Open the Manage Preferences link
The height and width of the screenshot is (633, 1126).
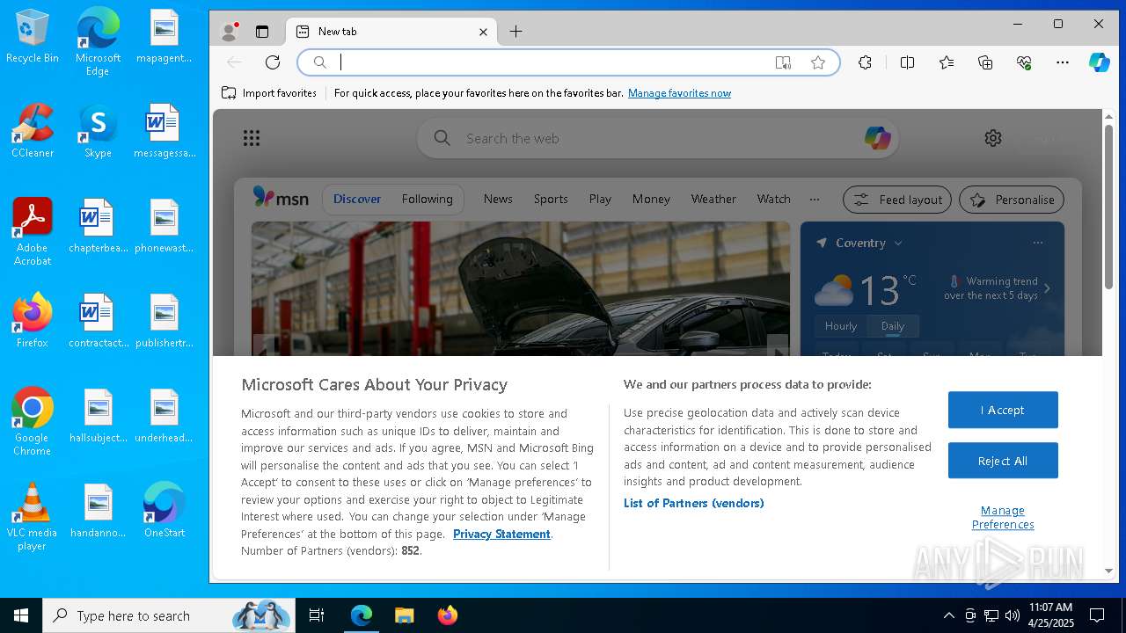click(x=1003, y=517)
